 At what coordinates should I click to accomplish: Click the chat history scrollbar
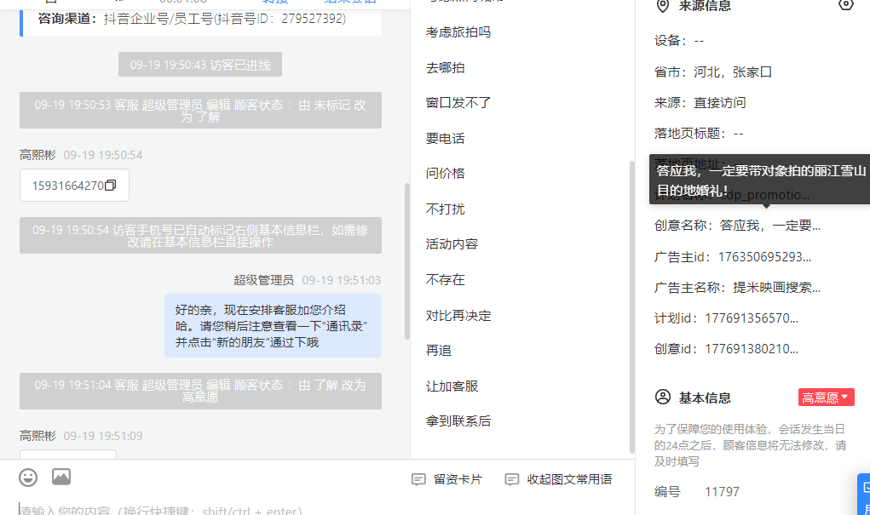[x=407, y=260]
